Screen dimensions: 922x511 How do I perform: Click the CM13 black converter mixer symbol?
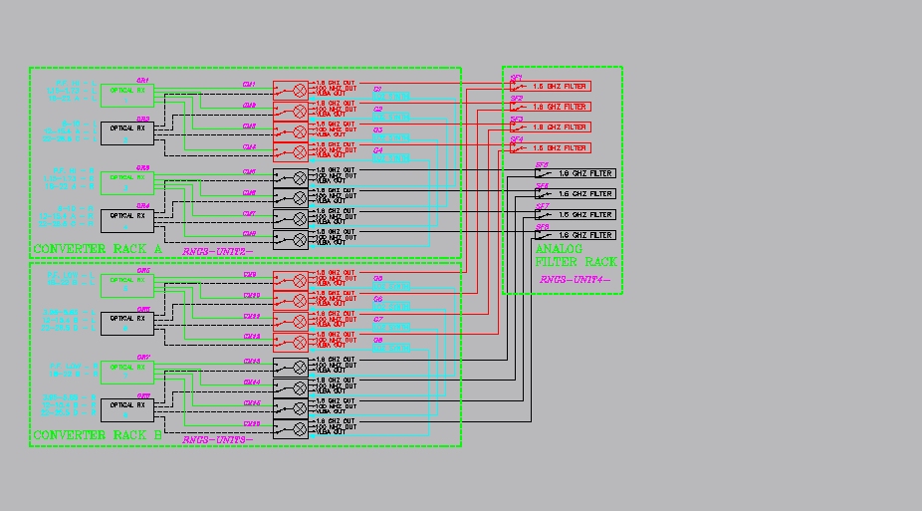291,368
